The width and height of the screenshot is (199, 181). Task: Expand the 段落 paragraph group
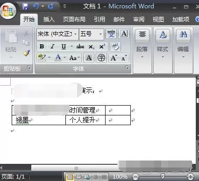tap(142, 50)
